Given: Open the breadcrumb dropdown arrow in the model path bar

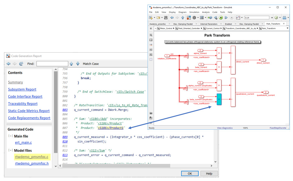Looking at the screenshot, I should [287, 28].
